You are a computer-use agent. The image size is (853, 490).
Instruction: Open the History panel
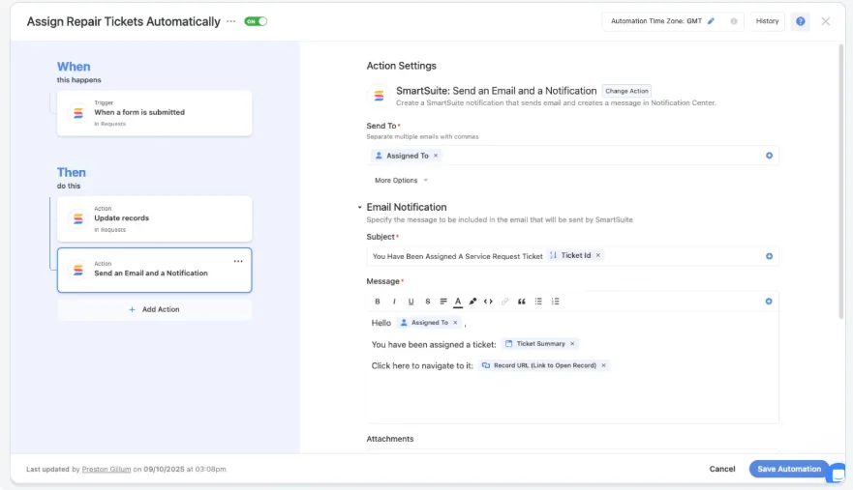[767, 21]
